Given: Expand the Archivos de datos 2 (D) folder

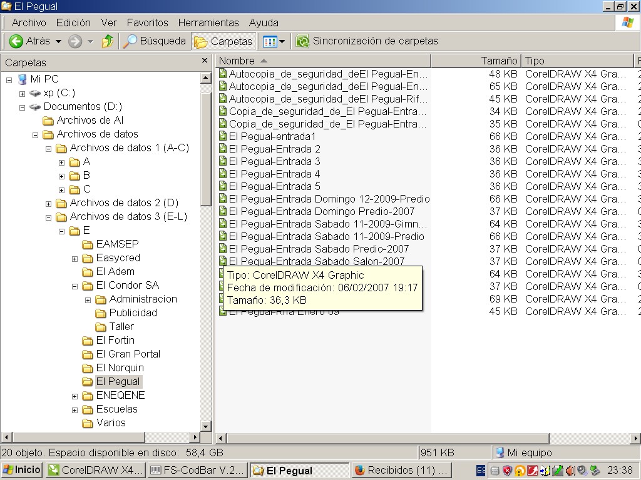Looking at the screenshot, I should pos(48,203).
